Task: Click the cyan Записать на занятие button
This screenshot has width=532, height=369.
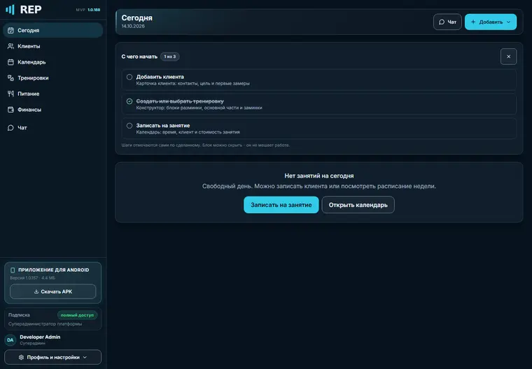Action: click(x=281, y=205)
